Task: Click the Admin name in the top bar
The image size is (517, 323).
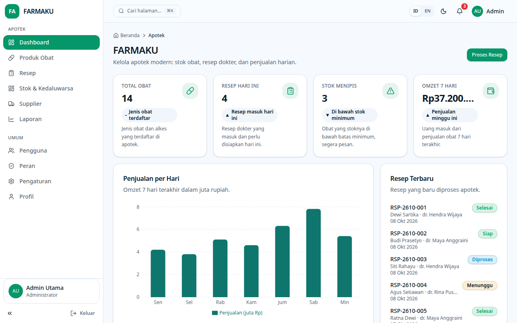Action: pos(495,11)
